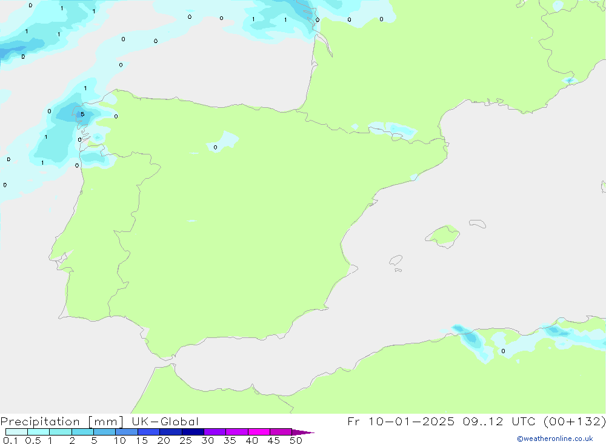The height and width of the screenshot is (444, 606).
Task: Click the '30' legend scale label
Action: click(208, 440)
